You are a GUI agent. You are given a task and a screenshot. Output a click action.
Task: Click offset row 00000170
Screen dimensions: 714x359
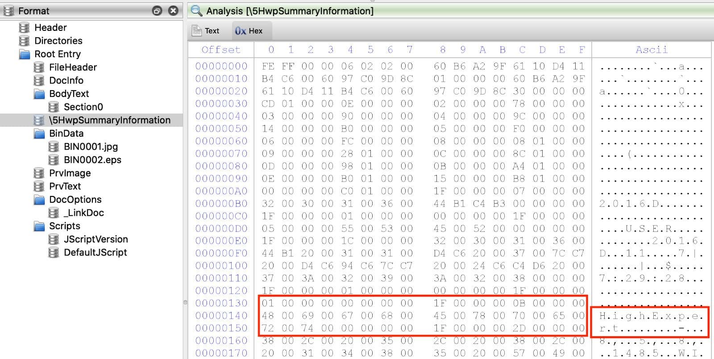point(221,353)
